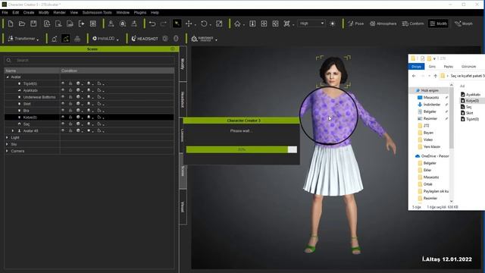The image size is (485, 273).
Task: Click the Transformer icon
Action: [x=11, y=39]
